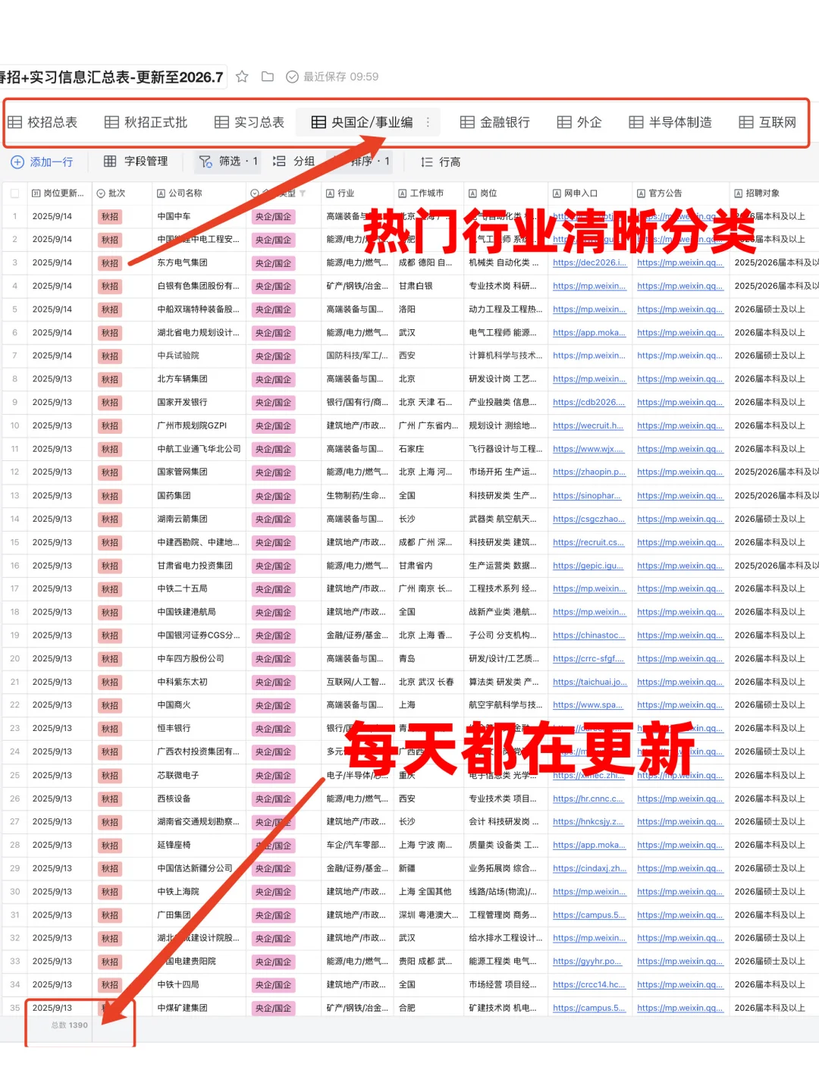Open the folder location icon beside the title
The width and height of the screenshot is (819, 1092).
coord(268,77)
